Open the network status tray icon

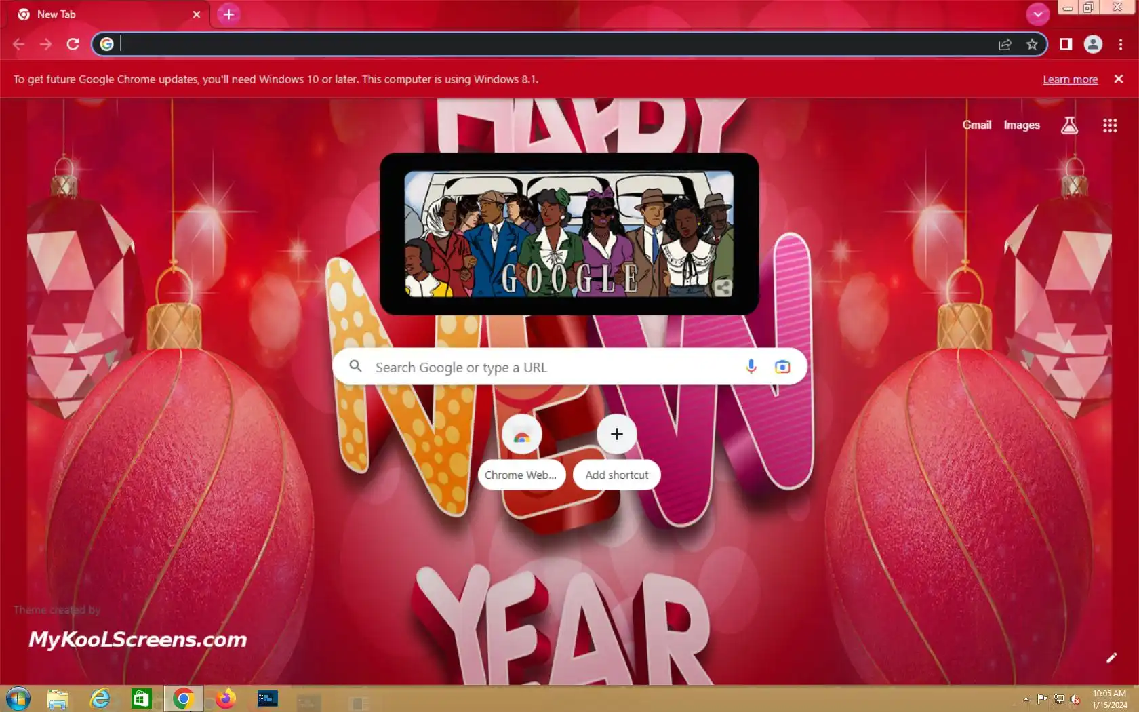pos(1058,699)
